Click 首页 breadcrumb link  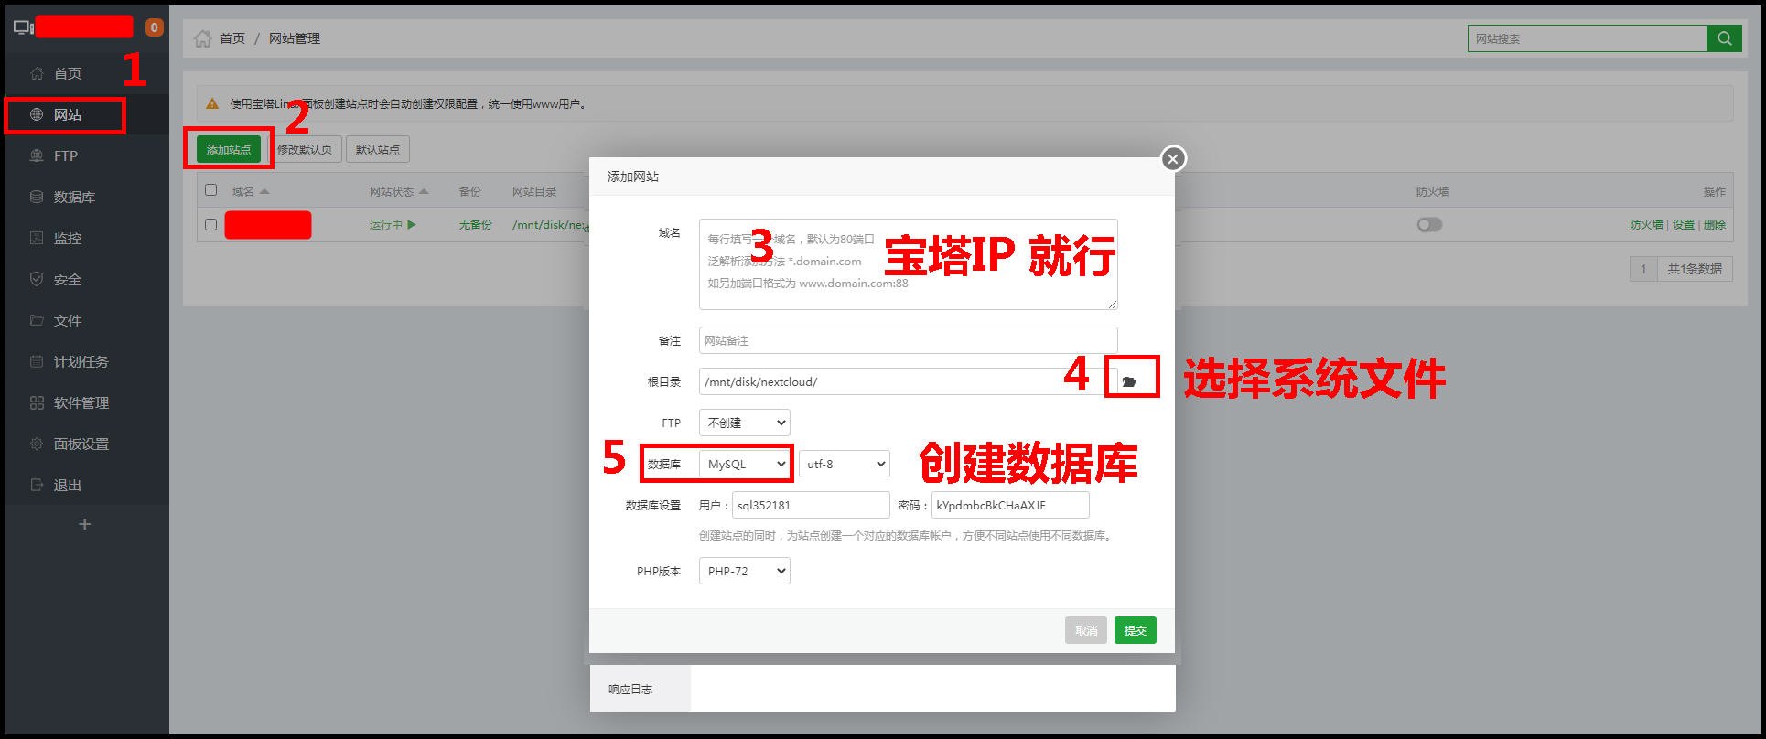click(232, 38)
